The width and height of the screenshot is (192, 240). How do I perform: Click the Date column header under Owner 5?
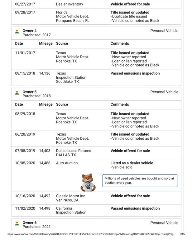tap(19, 104)
